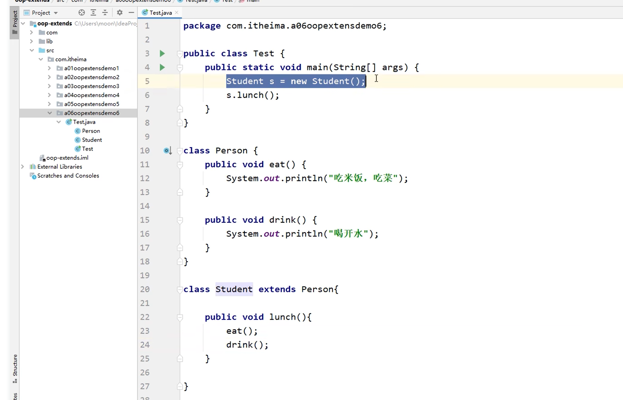Hide the Project tool window with minus icon
The height and width of the screenshot is (400, 623).
pyautogui.click(x=131, y=12)
